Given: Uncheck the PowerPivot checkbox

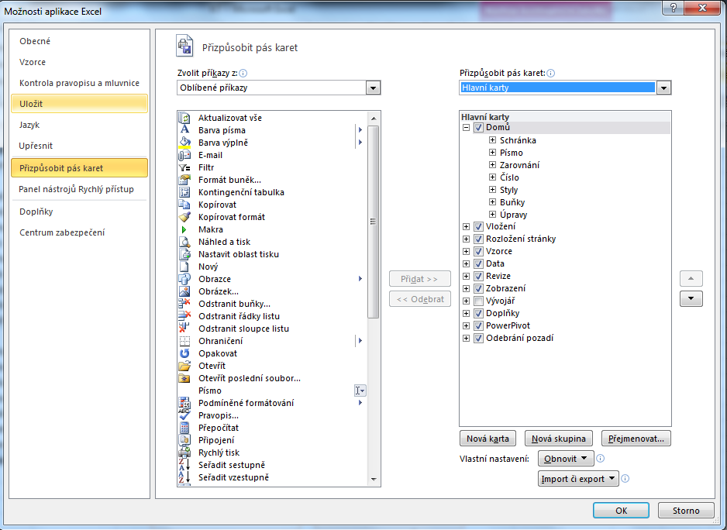Looking at the screenshot, I should click(478, 326).
